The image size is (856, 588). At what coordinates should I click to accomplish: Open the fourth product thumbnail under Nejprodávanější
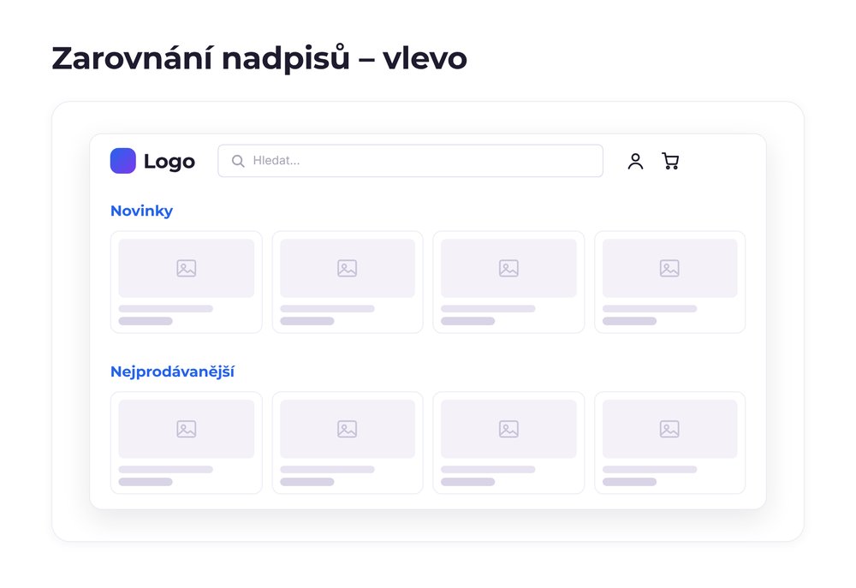(670, 429)
